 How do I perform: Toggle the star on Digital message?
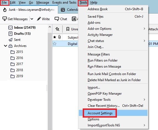(x=55, y=44)
